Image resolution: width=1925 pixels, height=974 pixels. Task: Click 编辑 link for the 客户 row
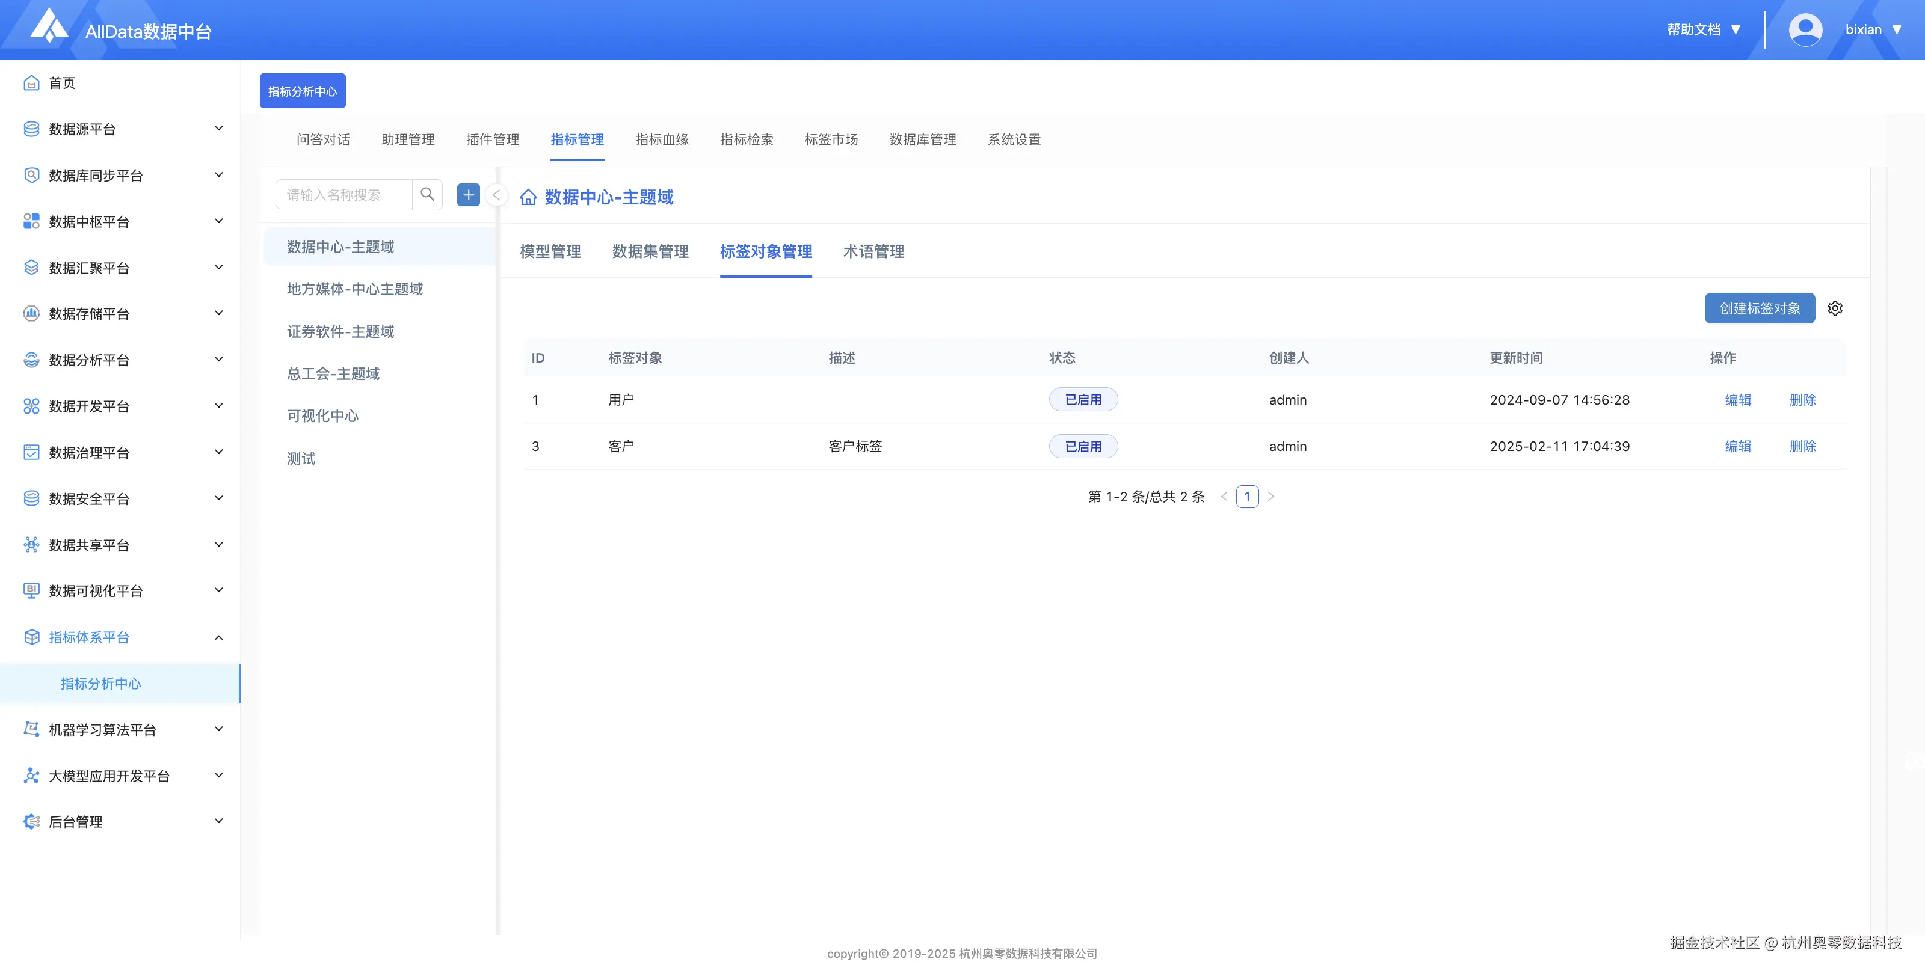point(1737,446)
